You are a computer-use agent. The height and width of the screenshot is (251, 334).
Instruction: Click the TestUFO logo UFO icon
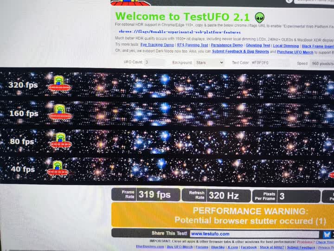click(x=130, y=2)
